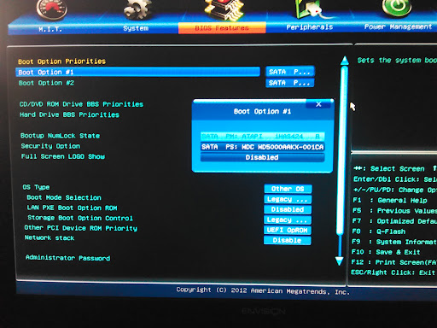Click the M.I.T. speedometer icon
This screenshot has height=328, width=437.
tap(52, 9)
